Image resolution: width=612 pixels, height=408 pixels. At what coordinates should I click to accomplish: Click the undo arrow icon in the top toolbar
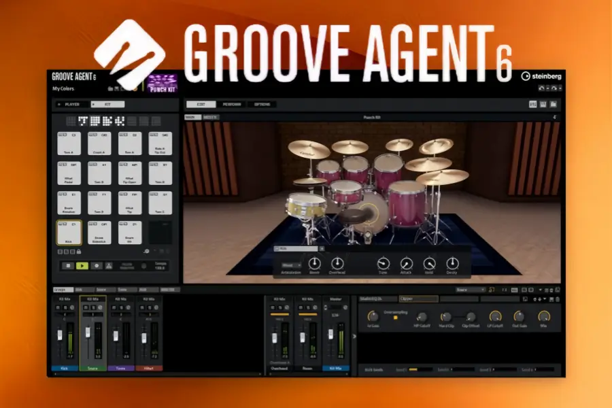pos(542,88)
